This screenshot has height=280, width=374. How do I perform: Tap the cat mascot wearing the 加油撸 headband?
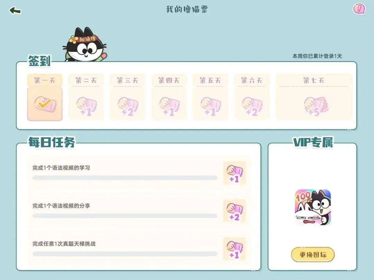tap(85, 45)
